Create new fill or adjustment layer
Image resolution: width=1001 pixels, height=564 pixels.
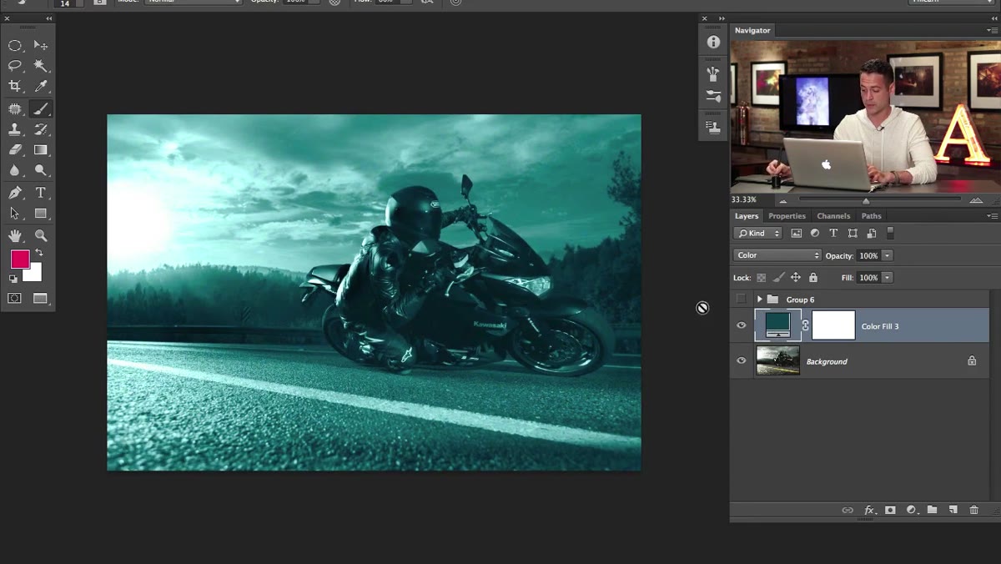911,510
